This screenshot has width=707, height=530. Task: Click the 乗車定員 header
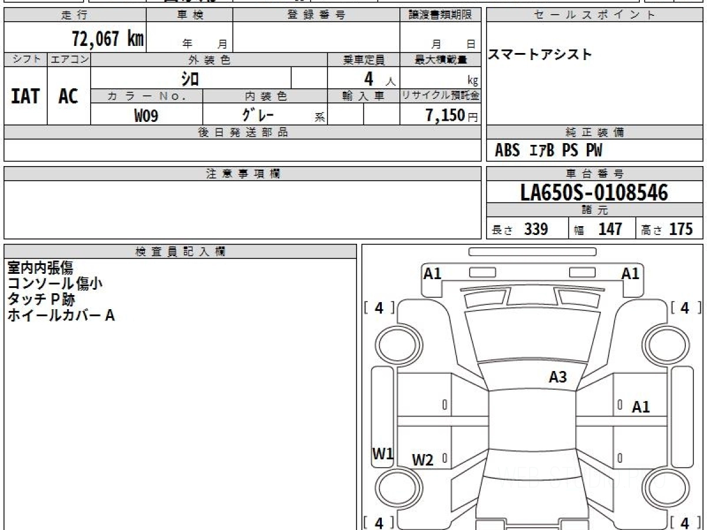point(364,59)
